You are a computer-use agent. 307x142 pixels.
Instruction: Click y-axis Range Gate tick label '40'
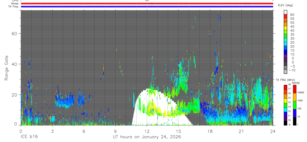15,64
